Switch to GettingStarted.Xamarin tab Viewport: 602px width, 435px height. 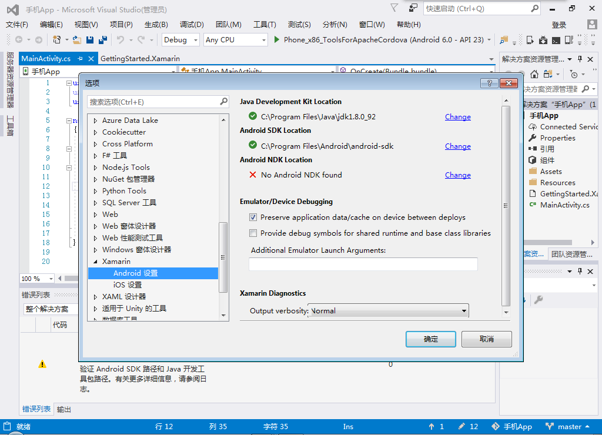(x=140, y=59)
